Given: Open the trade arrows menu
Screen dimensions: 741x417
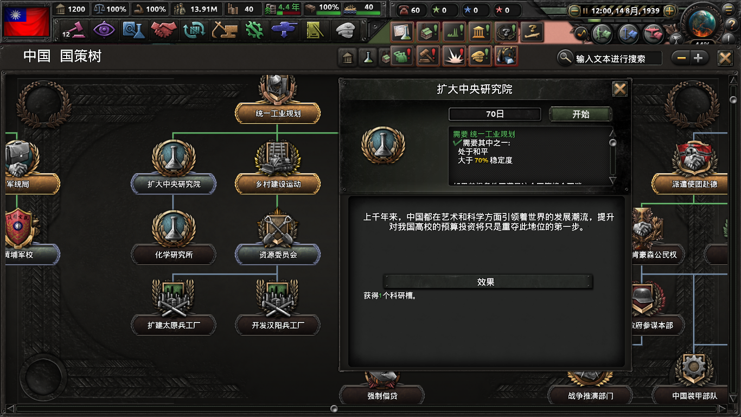Looking at the screenshot, I should click(194, 29).
